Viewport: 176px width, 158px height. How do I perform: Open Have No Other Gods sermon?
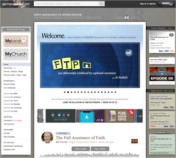(x=159, y=60)
